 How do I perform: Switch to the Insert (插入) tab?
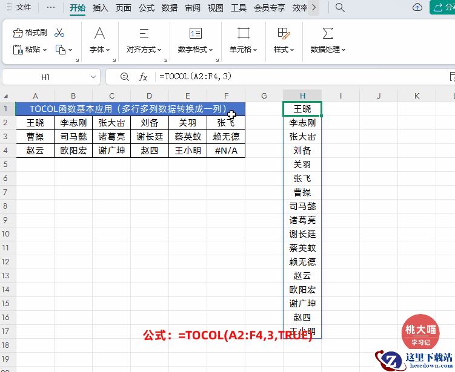pyautogui.click(x=101, y=8)
